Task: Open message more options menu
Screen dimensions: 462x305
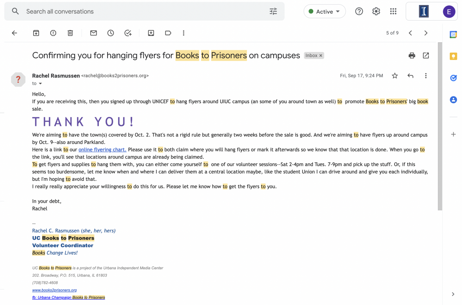Action: pyautogui.click(x=426, y=76)
